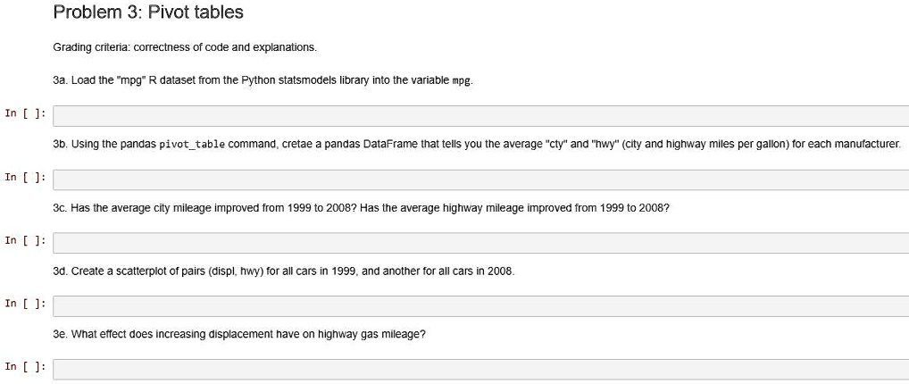Select the In [ ] prompt for the 3d cell

pyautogui.click(x=25, y=304)
